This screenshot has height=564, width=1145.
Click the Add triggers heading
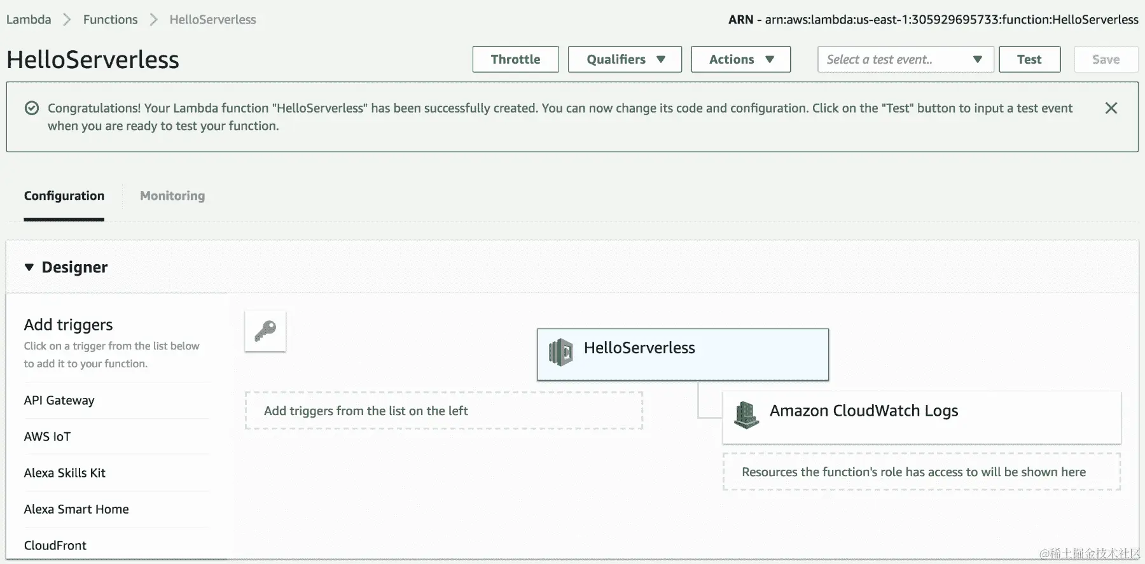[x=68, y=325]
